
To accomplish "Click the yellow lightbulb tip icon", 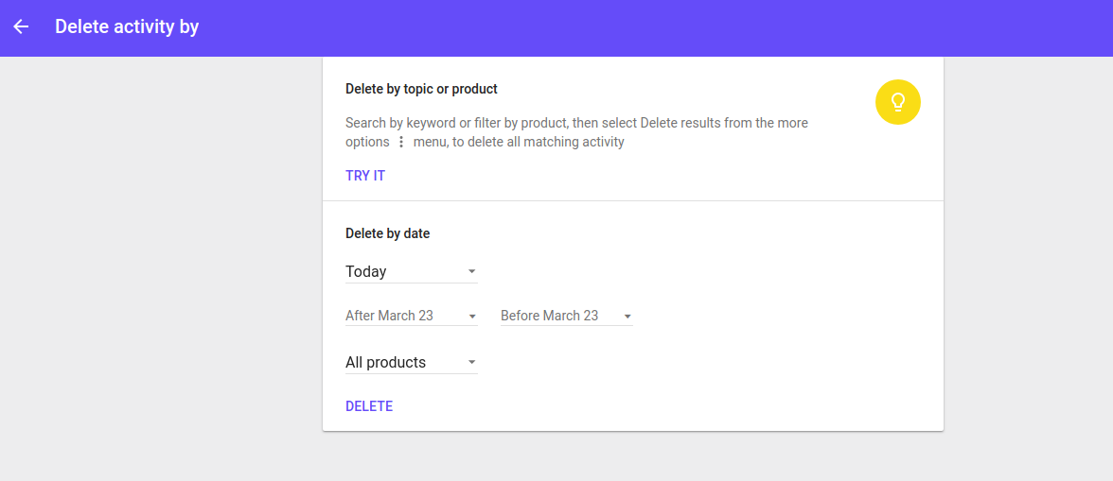I will click(x=897, y=102).
